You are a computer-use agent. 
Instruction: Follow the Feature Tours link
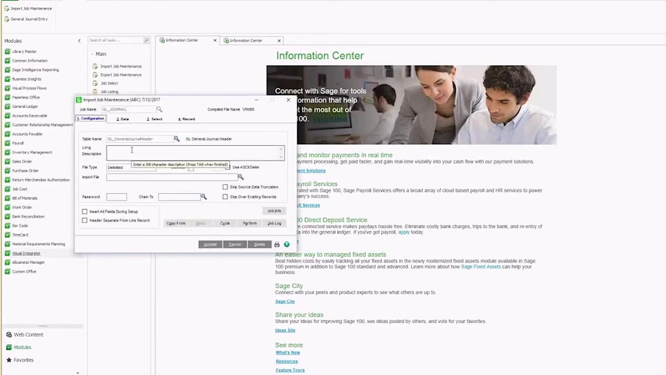[x=290, y=370]
